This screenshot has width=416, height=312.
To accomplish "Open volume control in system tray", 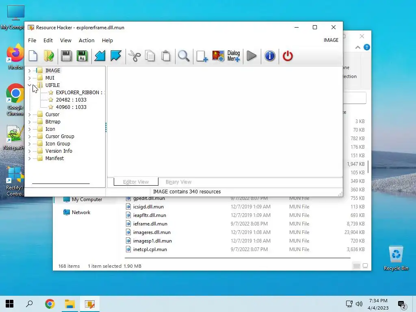I will tap(359, 304).
